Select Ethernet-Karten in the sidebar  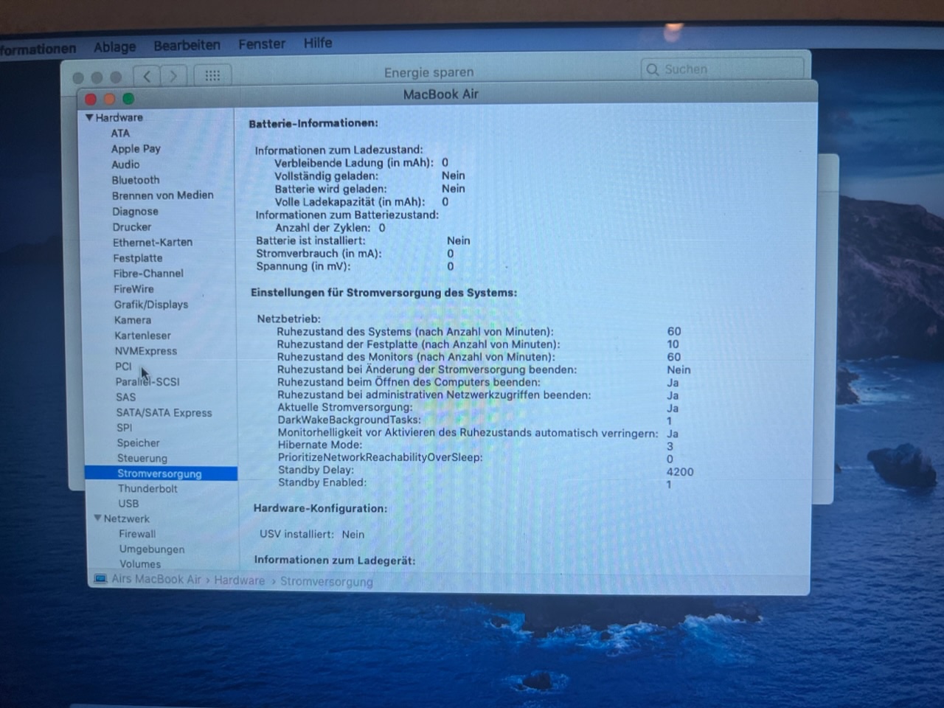(x=153, y=243)
